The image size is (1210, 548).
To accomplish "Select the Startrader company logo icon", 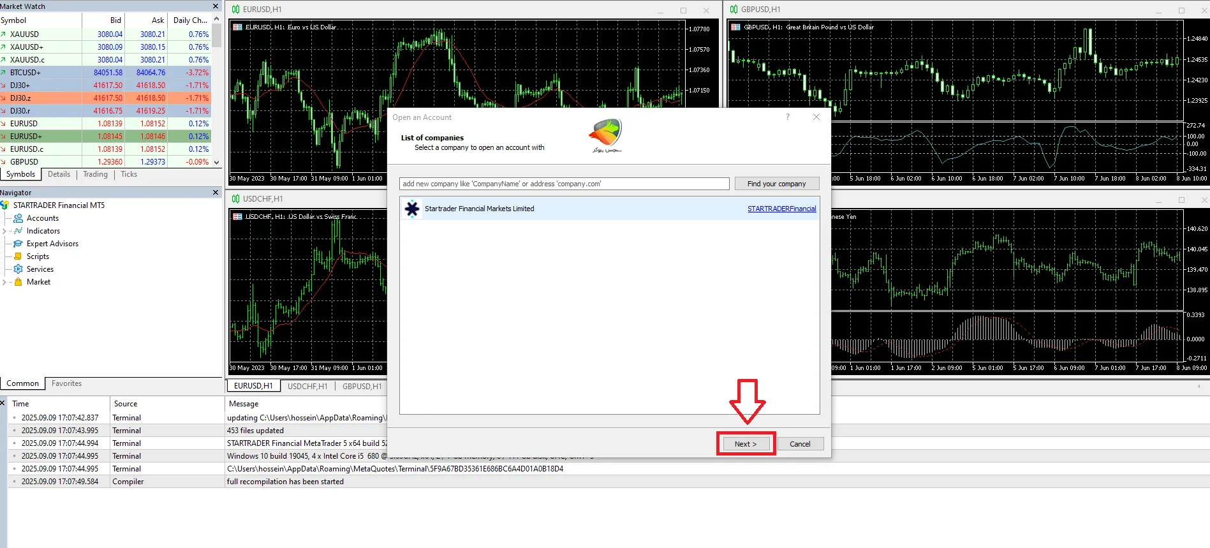I will click(412, 209).
